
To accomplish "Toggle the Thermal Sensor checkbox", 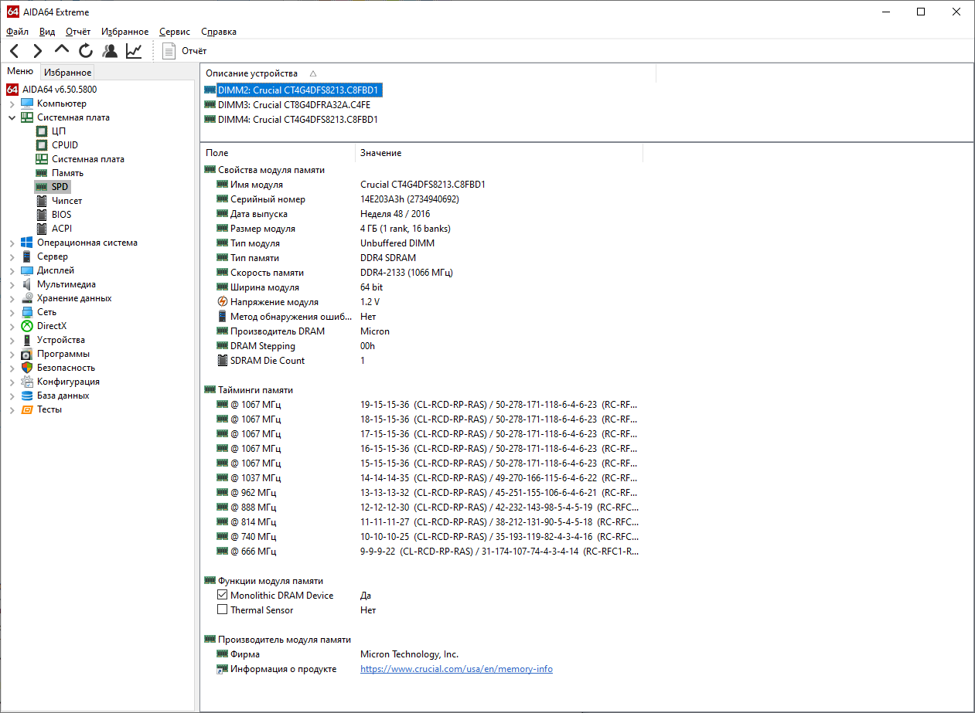I will 223,610.
